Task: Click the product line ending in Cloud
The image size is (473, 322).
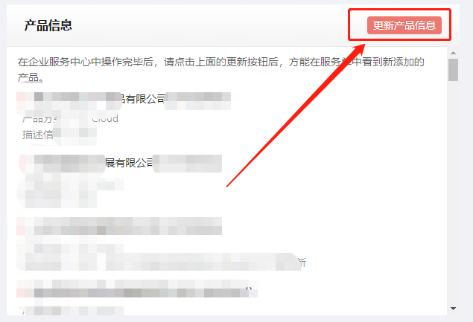Action: point(70,119)
